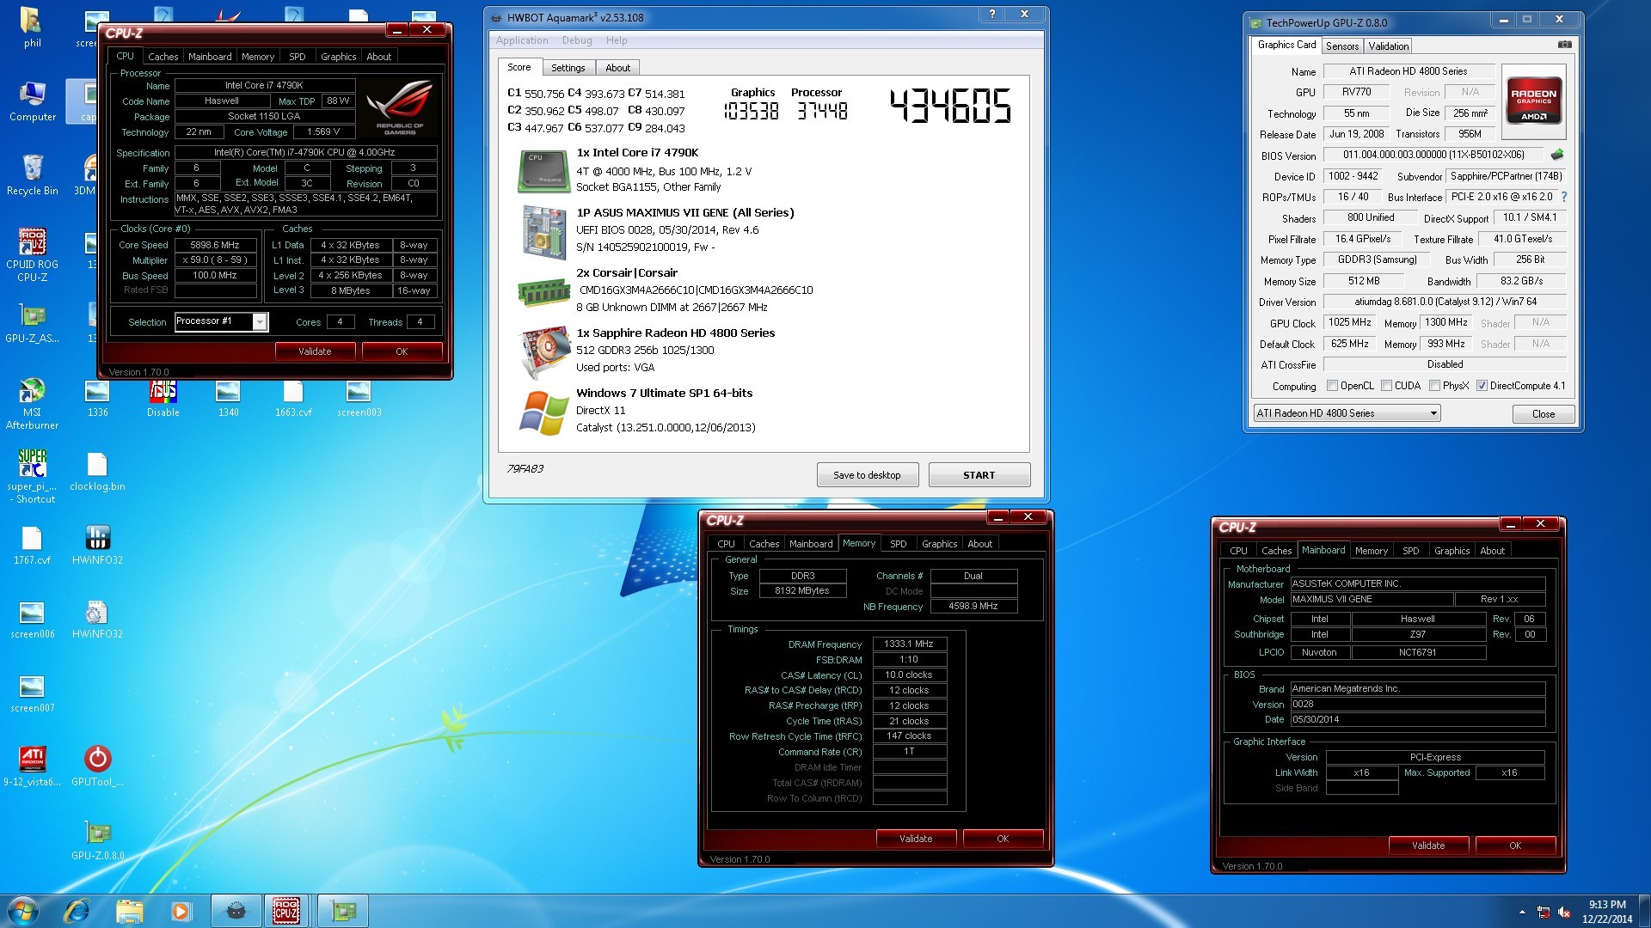The image size is (1651, 928).
Task: Open Help menu in Aquamark
Action: (617, 40)
